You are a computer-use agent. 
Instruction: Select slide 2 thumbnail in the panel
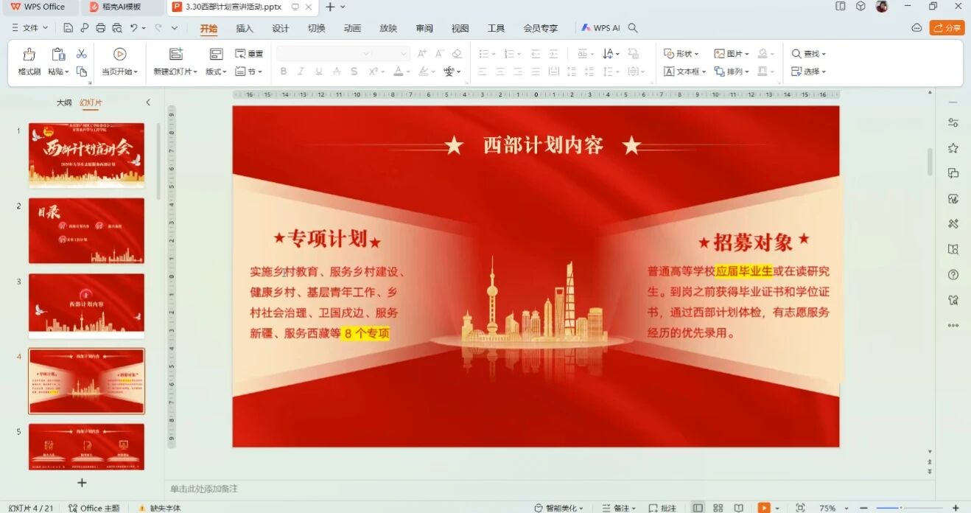pos(86,231)
